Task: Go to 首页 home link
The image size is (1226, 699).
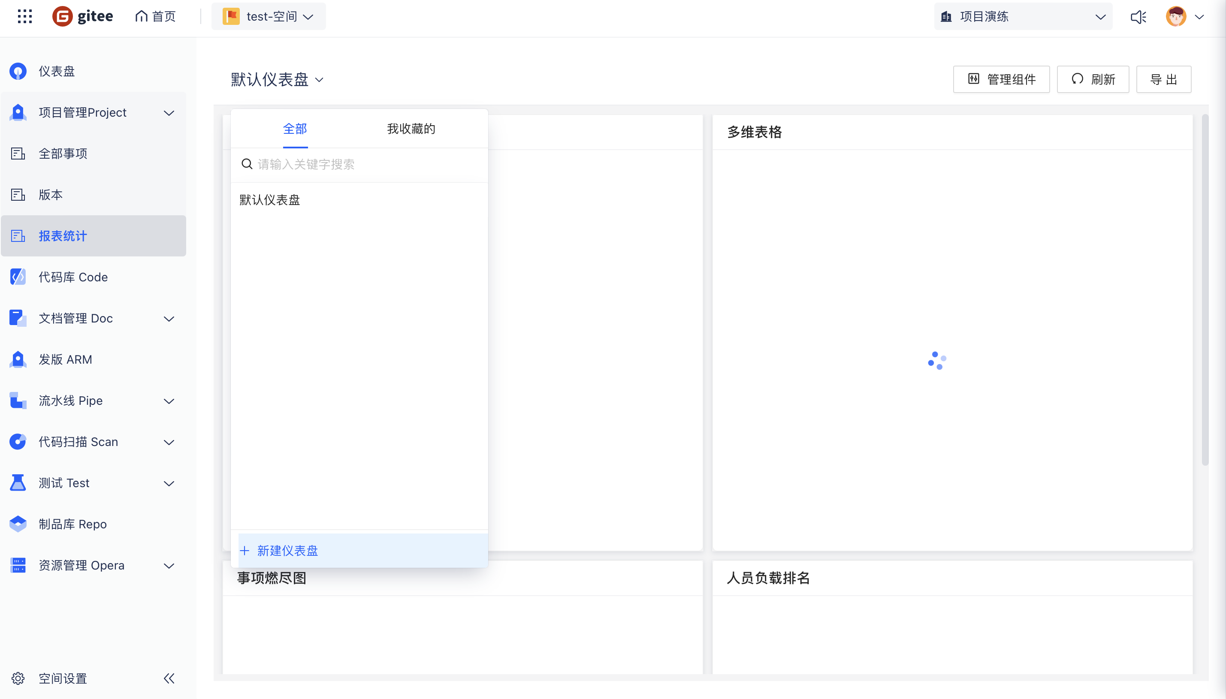Action: 155,16
